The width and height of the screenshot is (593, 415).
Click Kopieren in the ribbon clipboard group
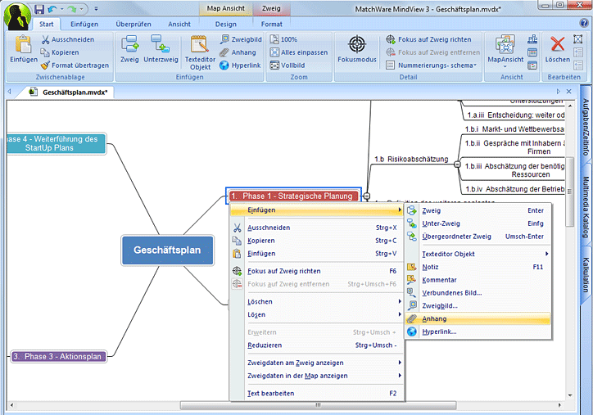click(60, 52)
